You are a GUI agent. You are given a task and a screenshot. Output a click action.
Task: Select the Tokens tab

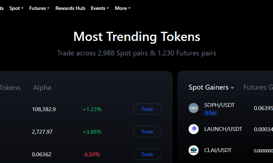click(10, 87)
